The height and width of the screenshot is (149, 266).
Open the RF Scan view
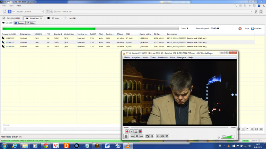point(53,18)
